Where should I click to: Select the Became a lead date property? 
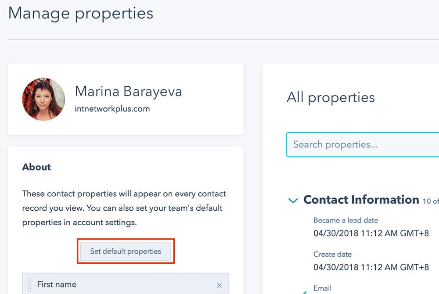[x=345, y=220]
